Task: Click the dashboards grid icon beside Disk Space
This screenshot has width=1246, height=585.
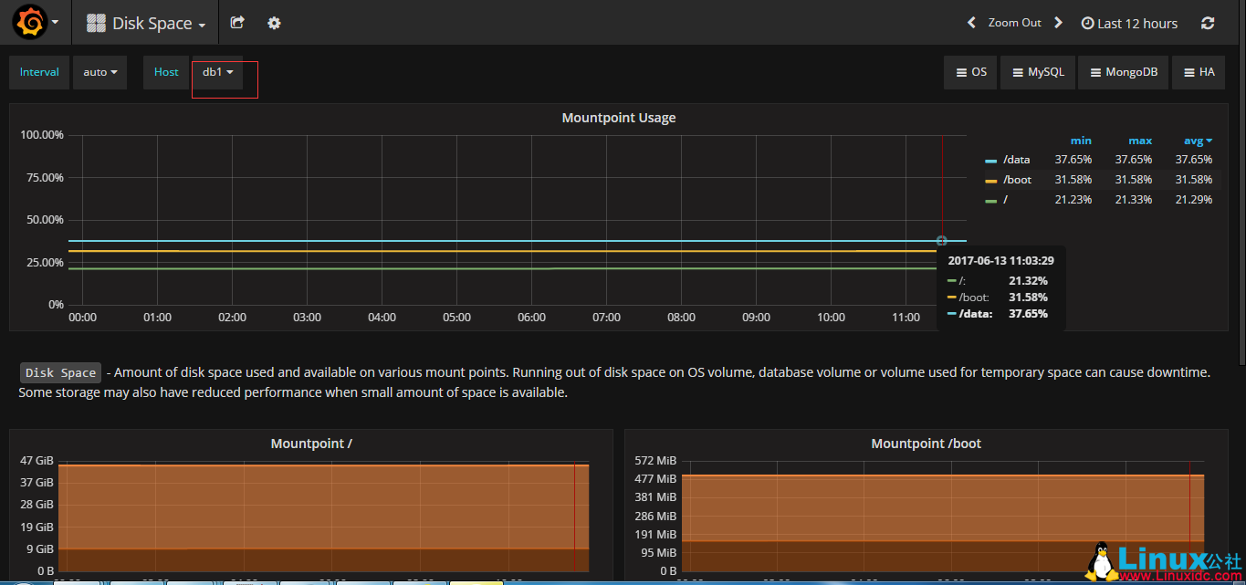Action: click(x=95, y=22)
